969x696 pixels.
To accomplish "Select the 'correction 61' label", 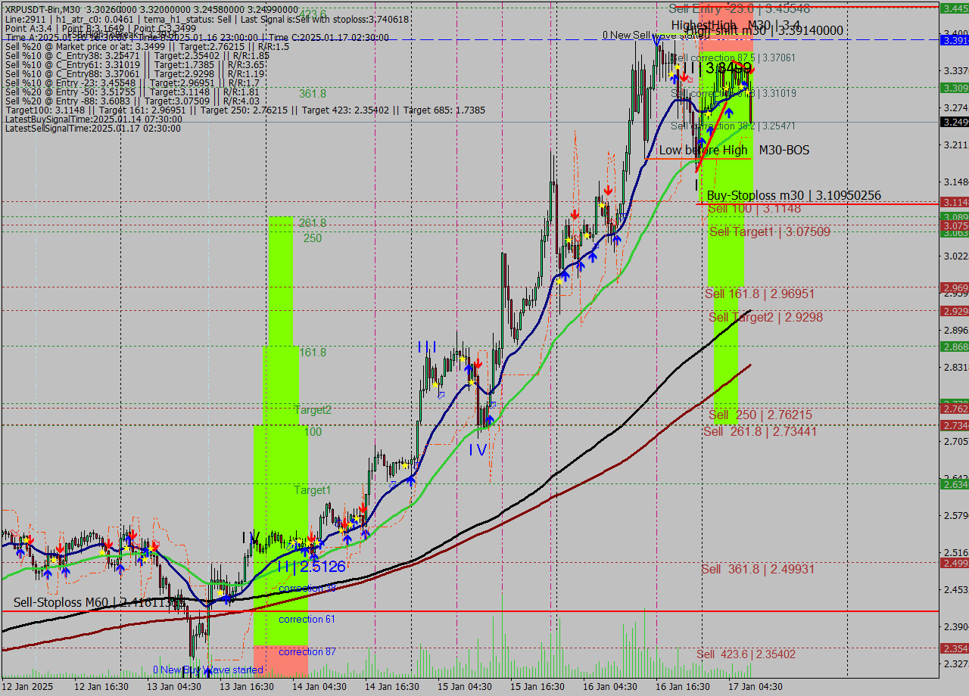I will [x=307, y=619].
